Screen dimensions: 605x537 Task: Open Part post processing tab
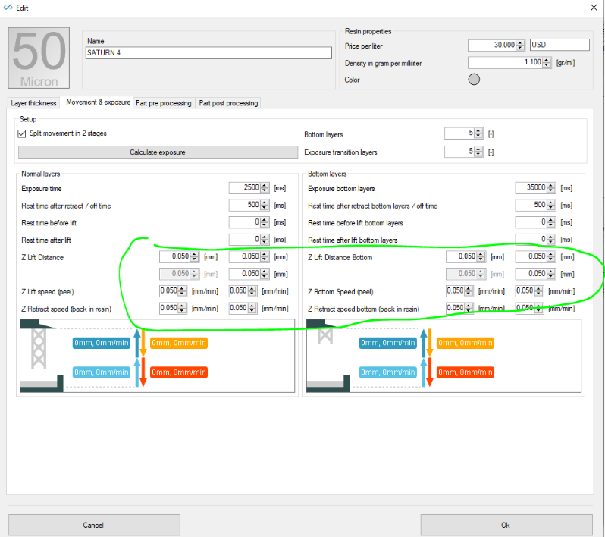click(x=228, y=103)
